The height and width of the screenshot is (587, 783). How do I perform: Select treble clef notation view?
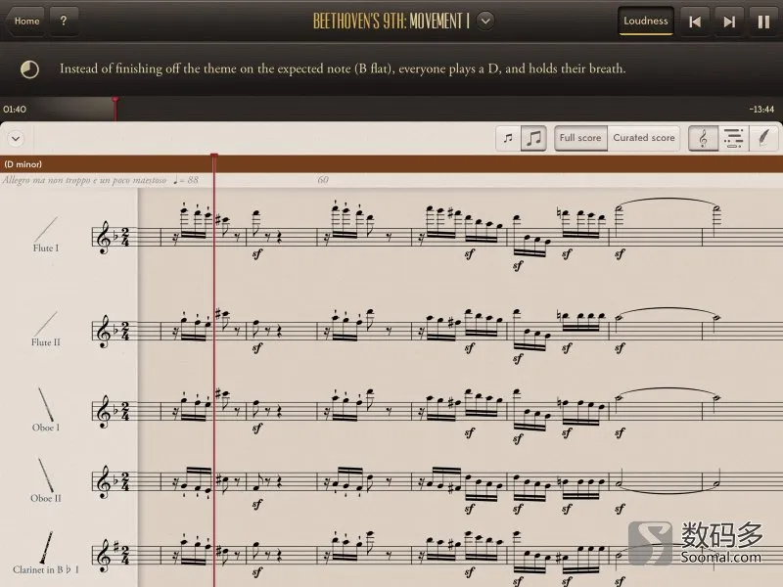[x=703, y=138]
